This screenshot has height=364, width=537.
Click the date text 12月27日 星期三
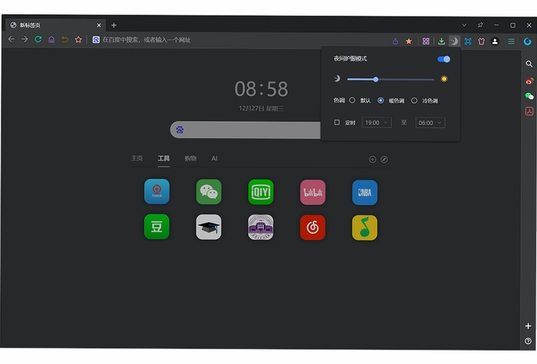(x=261, y=109)
